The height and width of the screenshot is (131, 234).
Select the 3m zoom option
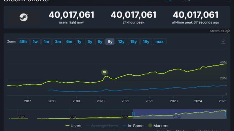click(x=58, y=41)
